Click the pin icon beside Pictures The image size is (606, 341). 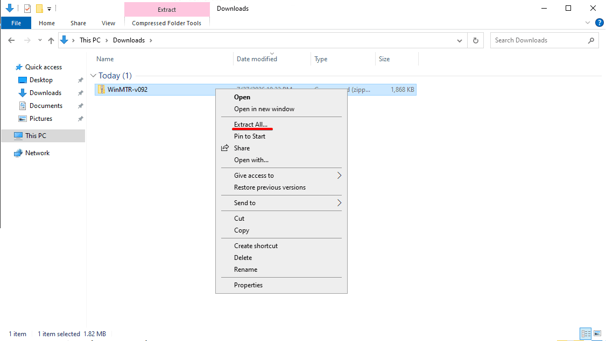click(80, 119)
